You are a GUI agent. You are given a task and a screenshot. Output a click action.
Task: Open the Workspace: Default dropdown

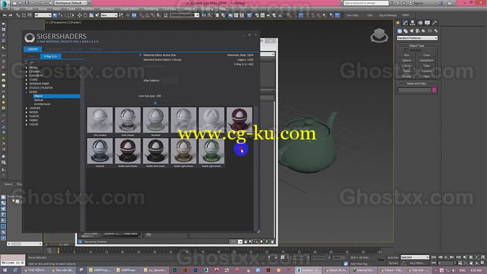click(x=70, y=3)
